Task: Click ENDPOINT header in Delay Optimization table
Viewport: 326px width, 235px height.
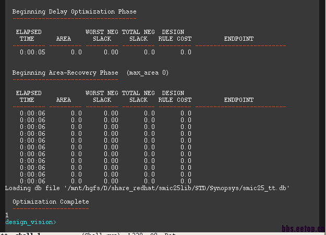Action: point(239,39)
